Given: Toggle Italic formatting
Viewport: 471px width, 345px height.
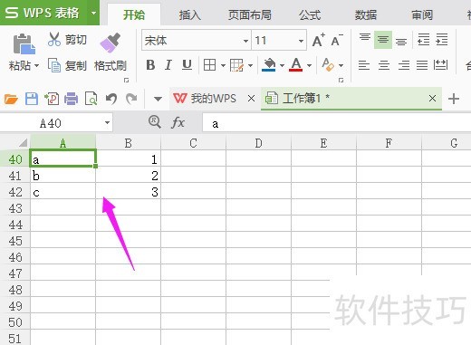Looking at the screenshot, I should coord(168,65).
